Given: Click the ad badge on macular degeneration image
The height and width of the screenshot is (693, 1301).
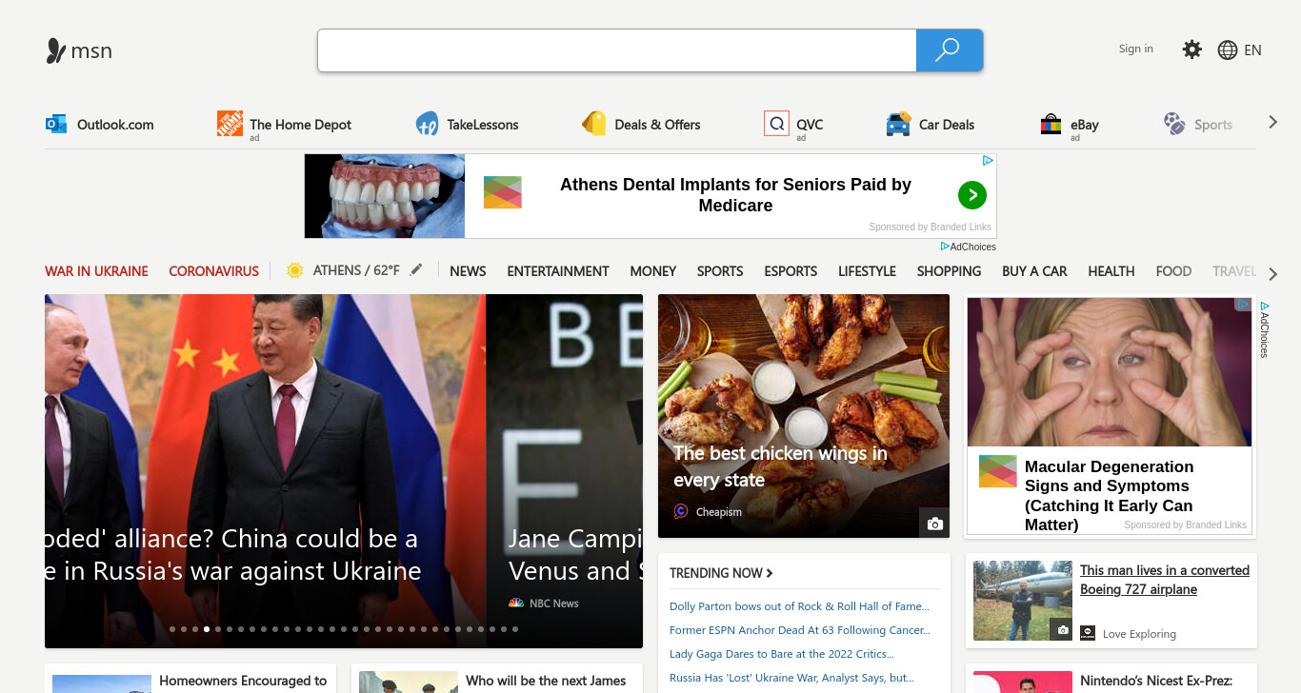Looking at the screenshot, I should pos(1243,305).
